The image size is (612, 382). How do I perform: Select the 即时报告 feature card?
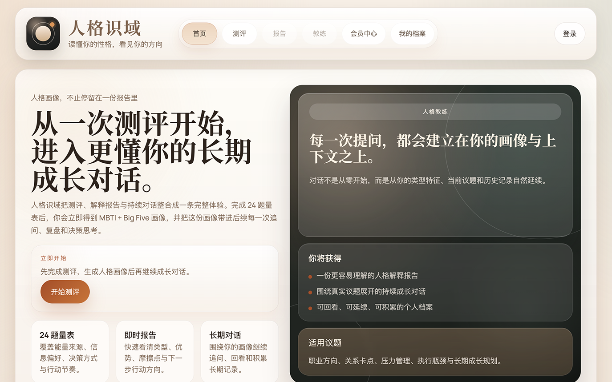pyautogui.click(x=154, y=351)
